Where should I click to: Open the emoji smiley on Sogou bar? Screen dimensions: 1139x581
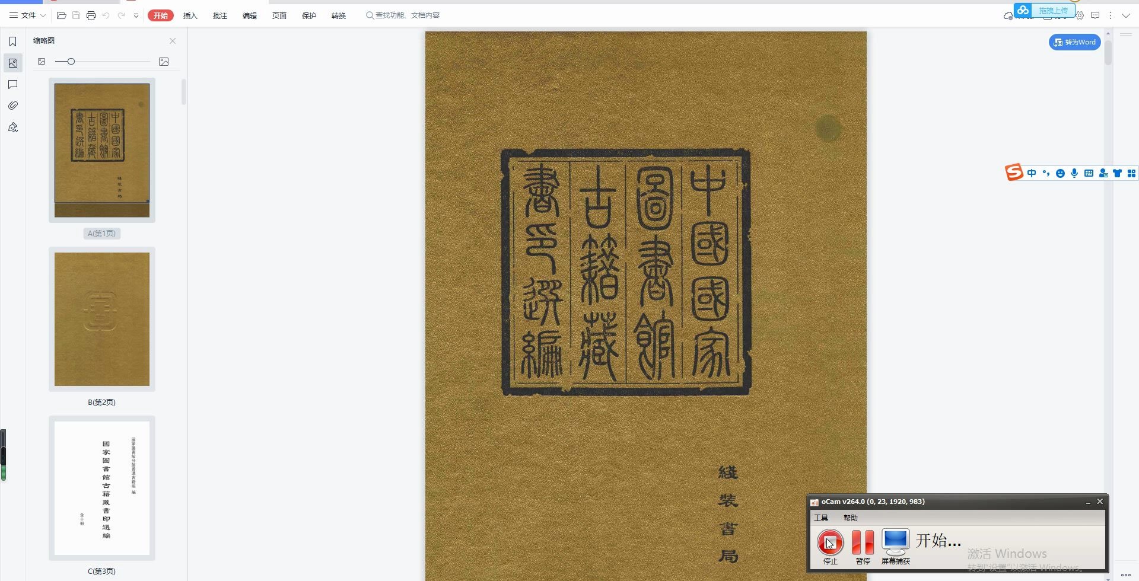1060,173
